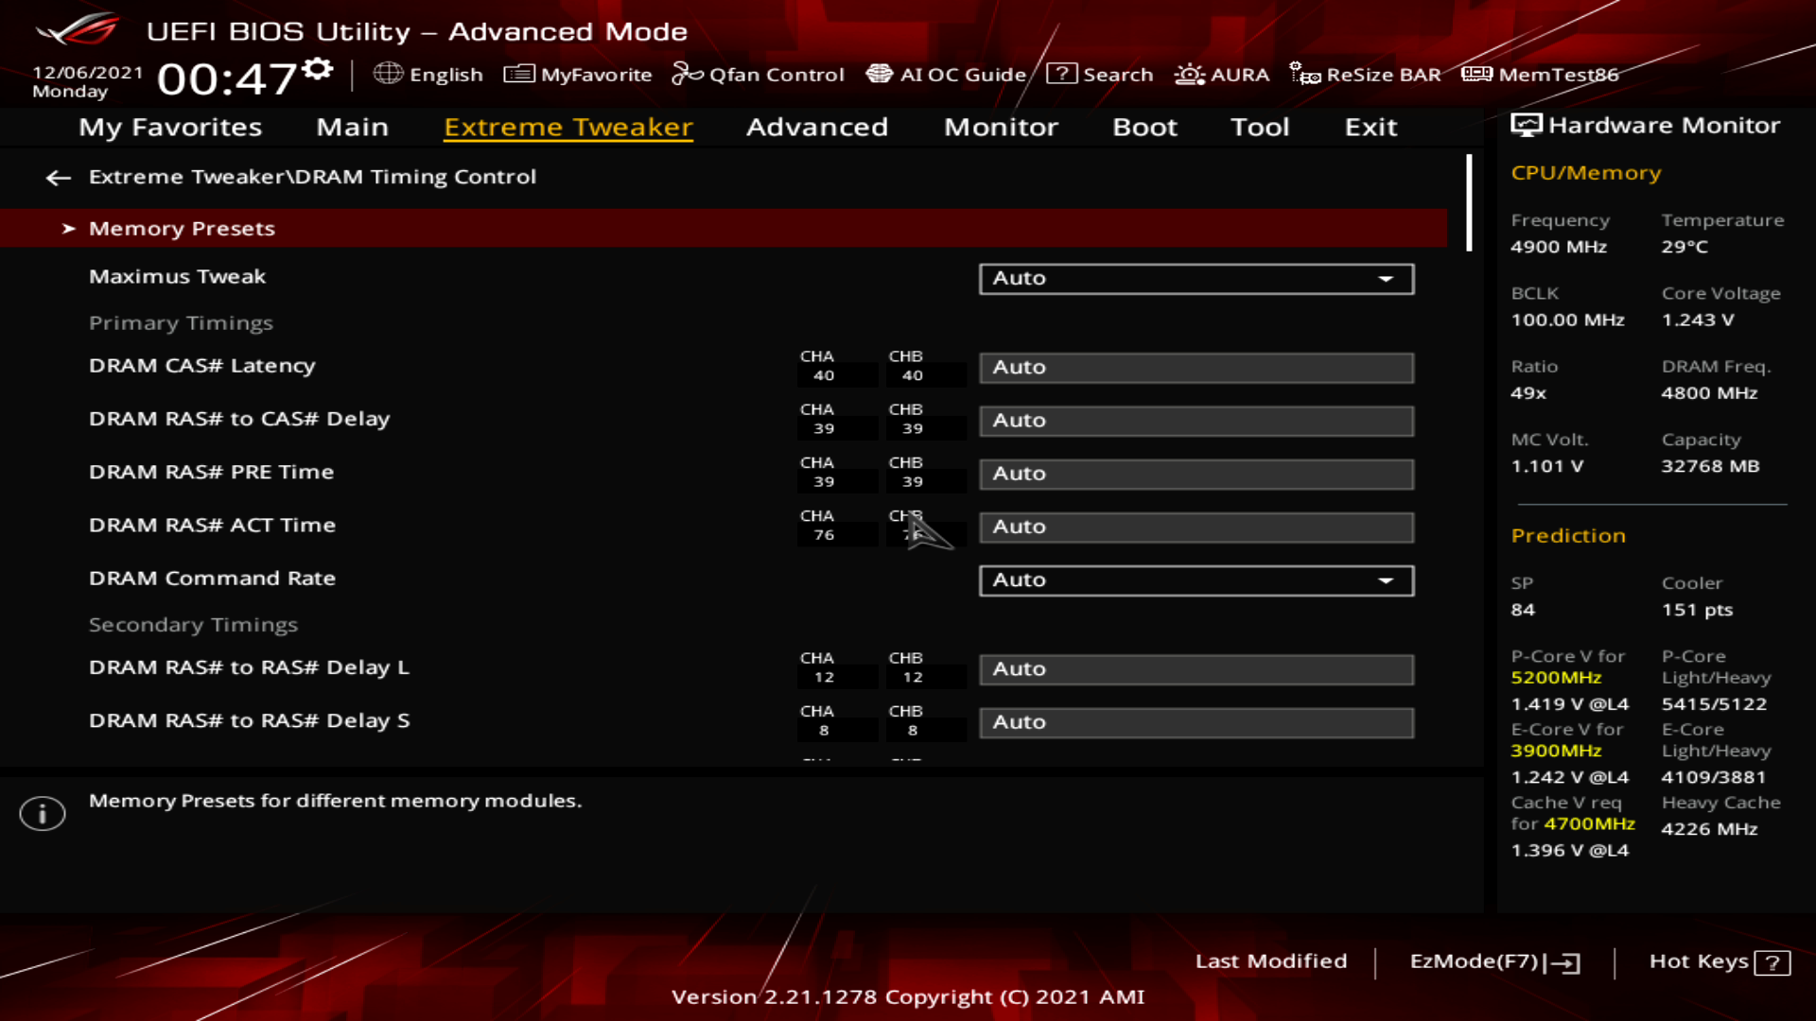Open the DRAM Command Rate dropdown
Viewport: 1816px width, 1021px height.
click(x=1196, y=580)
